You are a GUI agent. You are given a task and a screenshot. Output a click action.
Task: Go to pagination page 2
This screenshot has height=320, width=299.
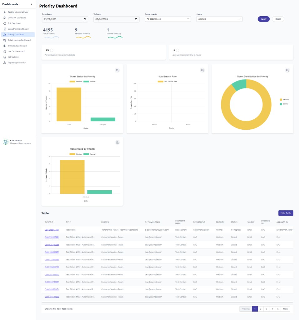point(261,309)
